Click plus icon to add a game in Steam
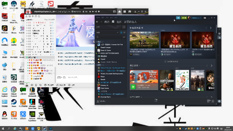This screenshot has width=233, height=131. pos(98,101)
